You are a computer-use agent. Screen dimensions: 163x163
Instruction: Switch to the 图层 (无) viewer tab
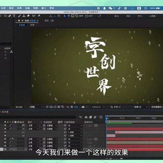click(49, 21)
